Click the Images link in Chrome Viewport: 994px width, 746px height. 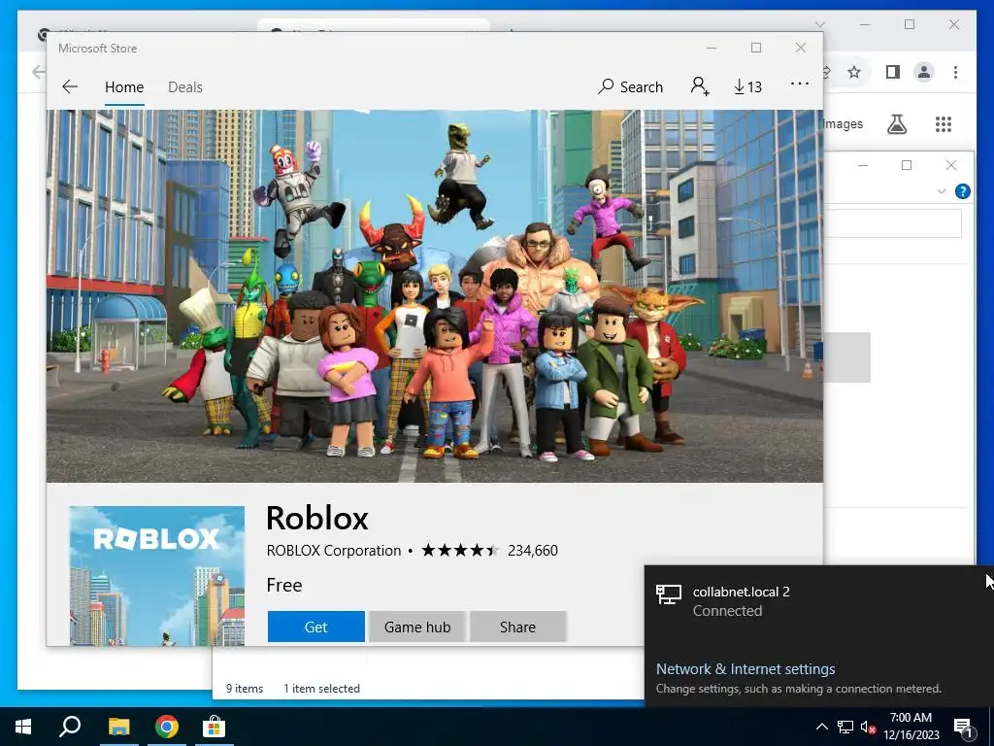point(844,123)
